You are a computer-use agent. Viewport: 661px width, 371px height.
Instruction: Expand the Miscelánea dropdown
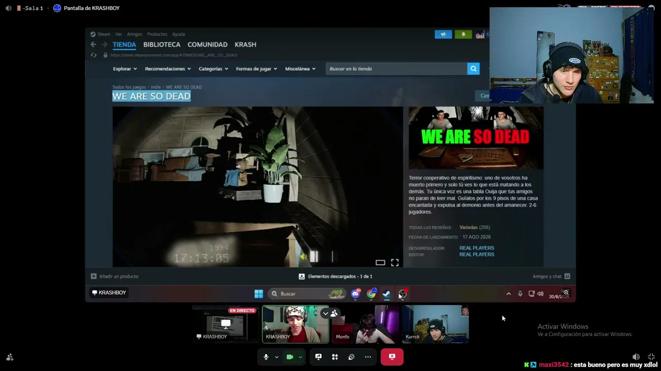[x=300, y=69]
